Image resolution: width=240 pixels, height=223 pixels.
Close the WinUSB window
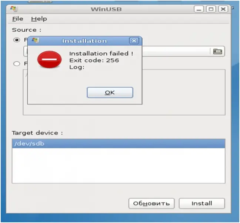click(223, 9)
